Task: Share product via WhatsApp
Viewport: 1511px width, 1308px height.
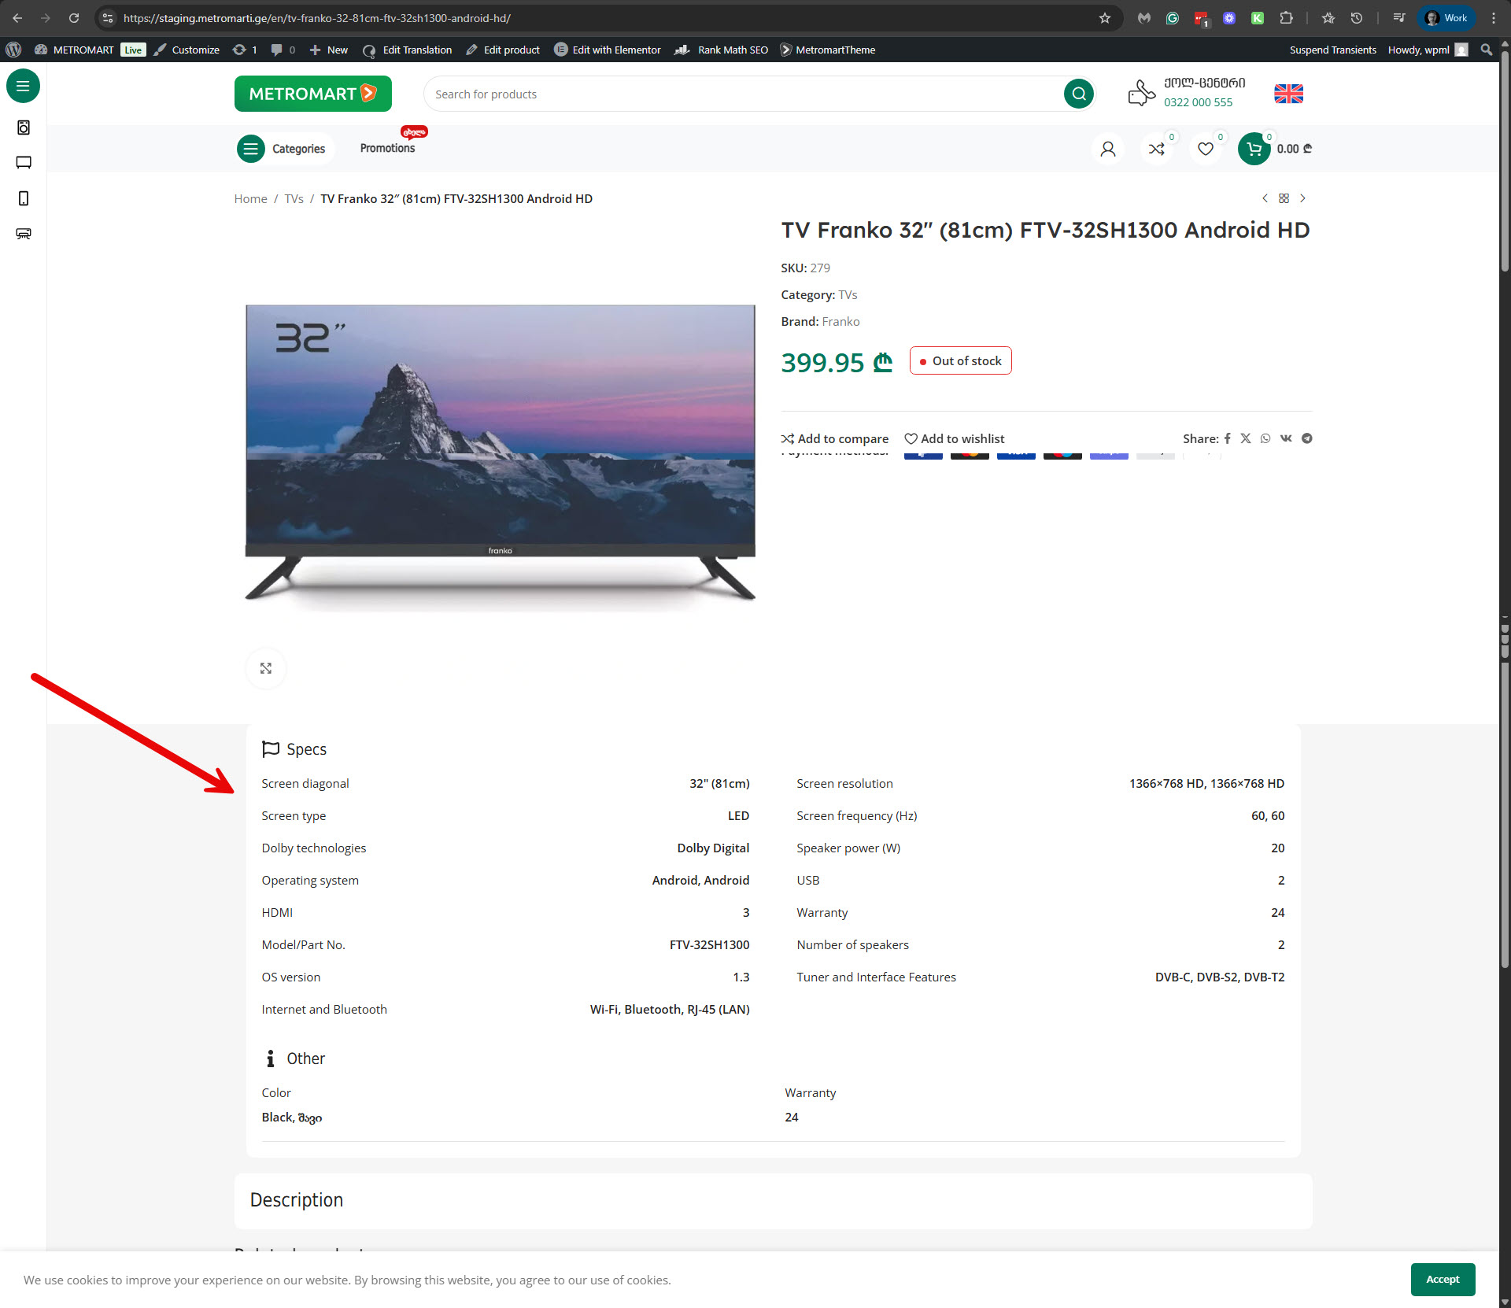Action: [1265, 438]
